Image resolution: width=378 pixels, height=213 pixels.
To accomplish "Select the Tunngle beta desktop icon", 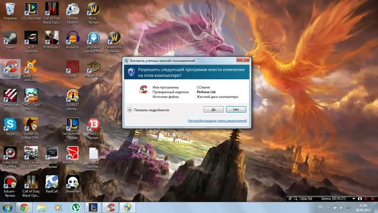I will click(x=10, y=98).
